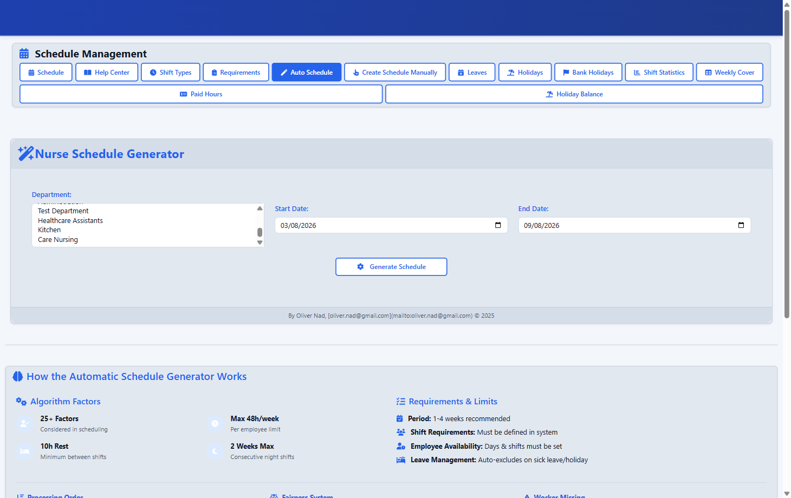Open Bank Holidays button
Image resolution: width=791 pixels, height=498 pixels.
point(588,73)
